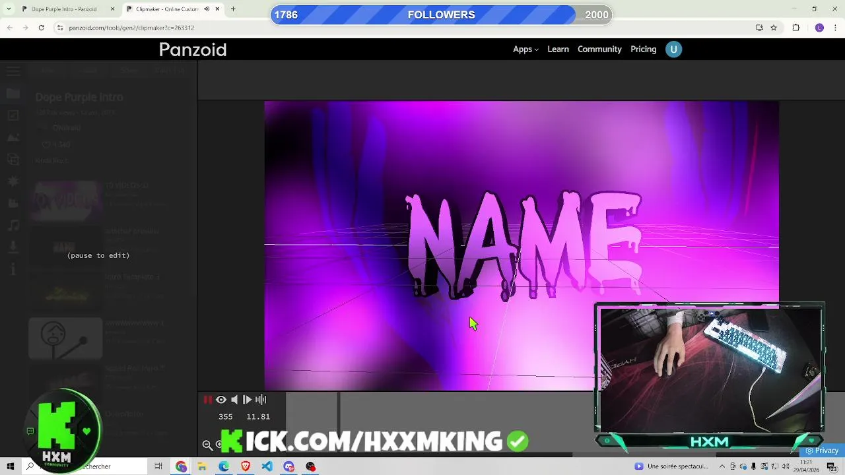Select the Save tab in Clipmaker panel
This screenshot has width=845, height=475.
[129, 71]
